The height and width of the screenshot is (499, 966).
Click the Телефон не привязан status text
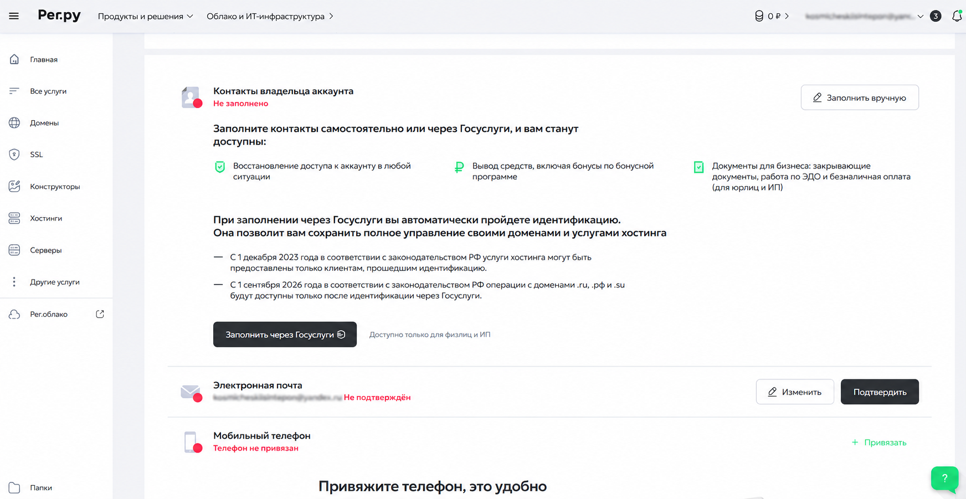click(256, 448)
